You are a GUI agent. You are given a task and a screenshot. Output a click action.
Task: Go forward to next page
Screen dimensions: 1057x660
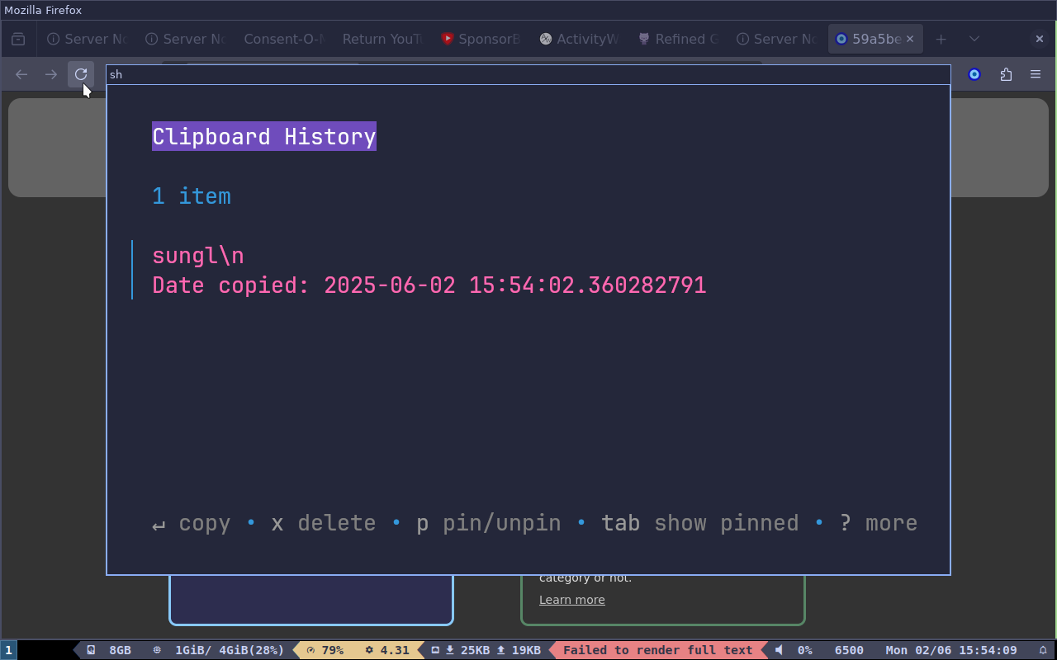tap(51, 74)
